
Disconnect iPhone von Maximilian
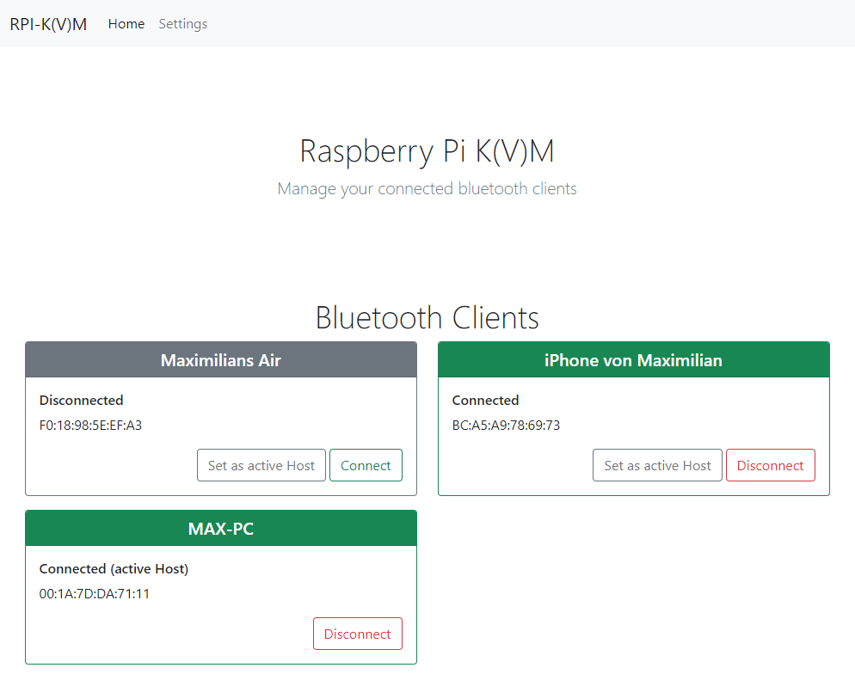(x=771, y=465)
